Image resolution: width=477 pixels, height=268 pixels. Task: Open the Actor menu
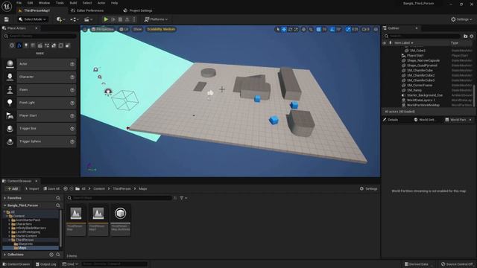point(101,3)
